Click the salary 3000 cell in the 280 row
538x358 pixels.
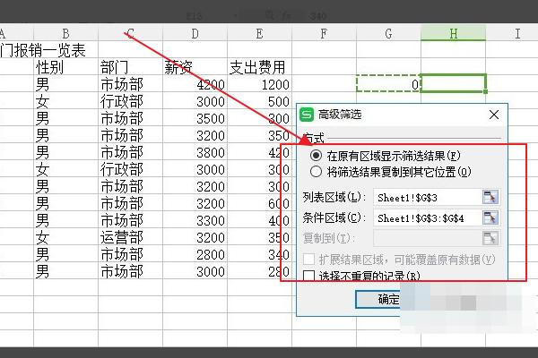coord(195,271)
